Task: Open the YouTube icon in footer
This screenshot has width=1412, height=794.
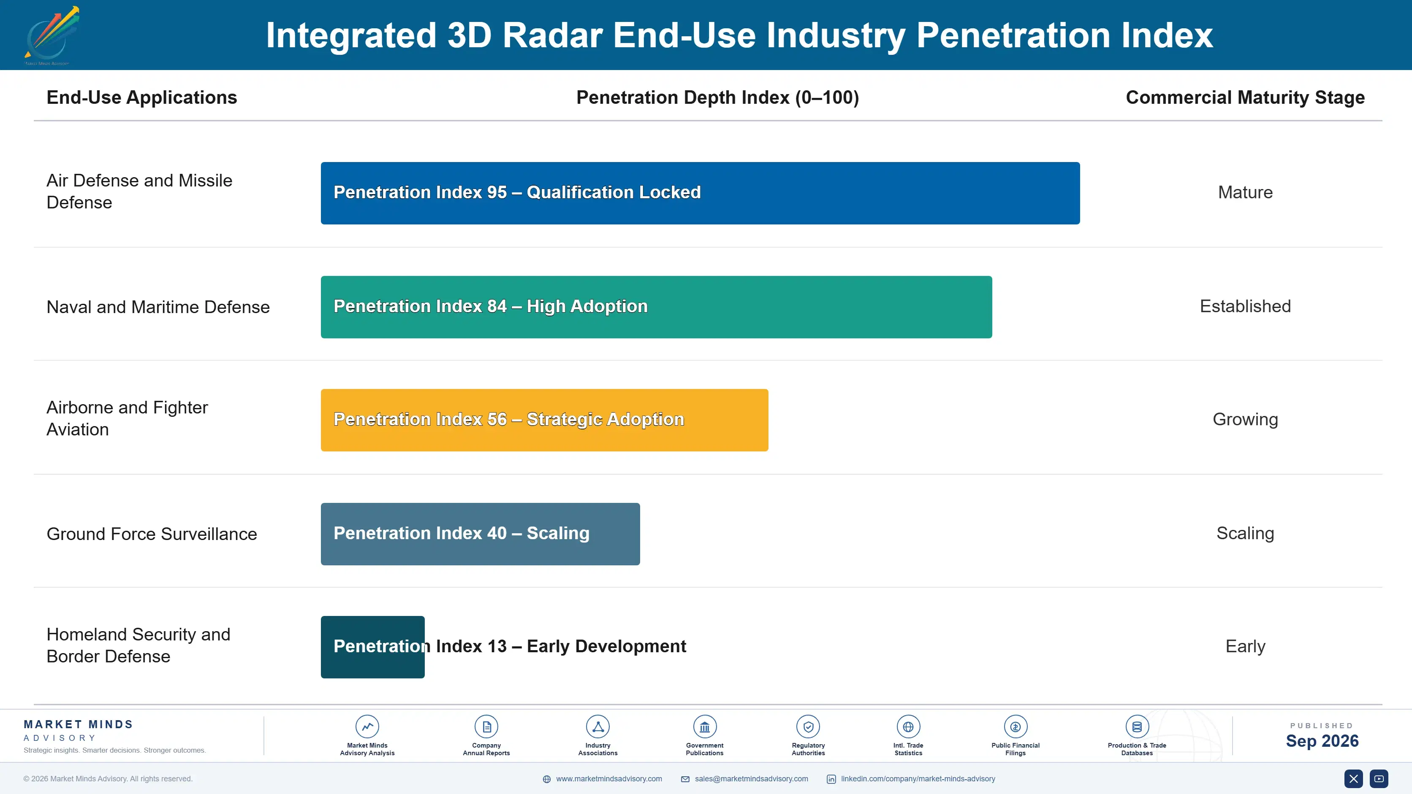Action: (x=1379, y=779)
